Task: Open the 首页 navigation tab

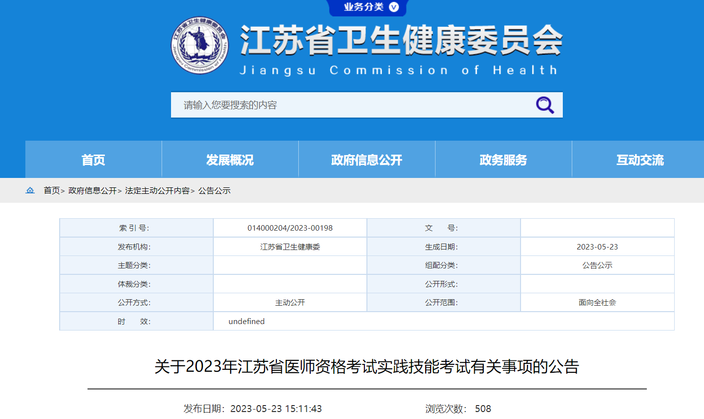Action: pyautogui.click(x=93, y=160)
